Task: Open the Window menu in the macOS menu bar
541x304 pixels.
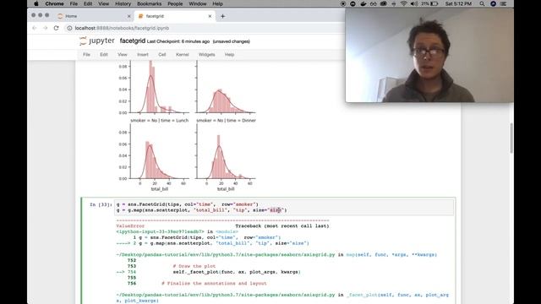Action: point(198,3)
